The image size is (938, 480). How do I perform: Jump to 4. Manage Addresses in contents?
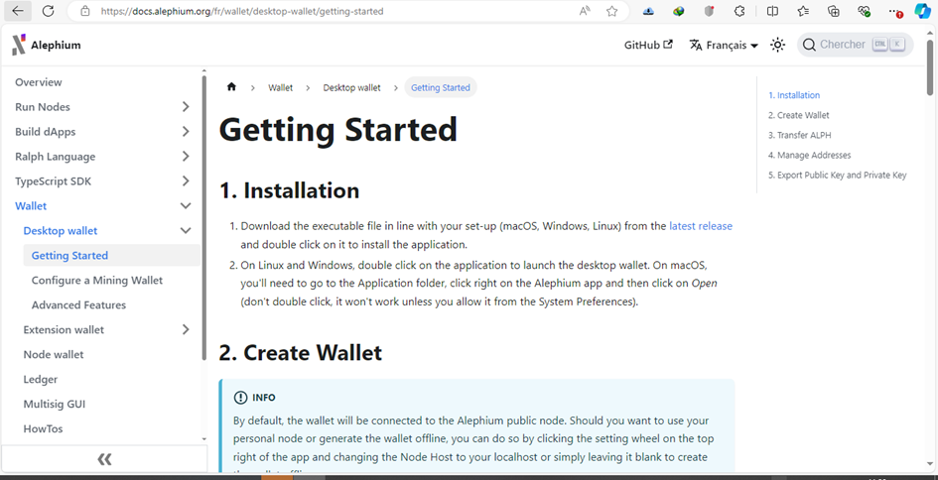tap(809, 155)
